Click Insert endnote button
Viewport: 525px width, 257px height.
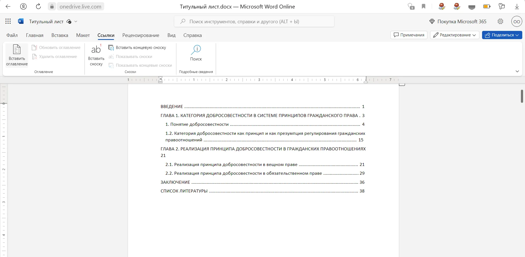(137, 48)
